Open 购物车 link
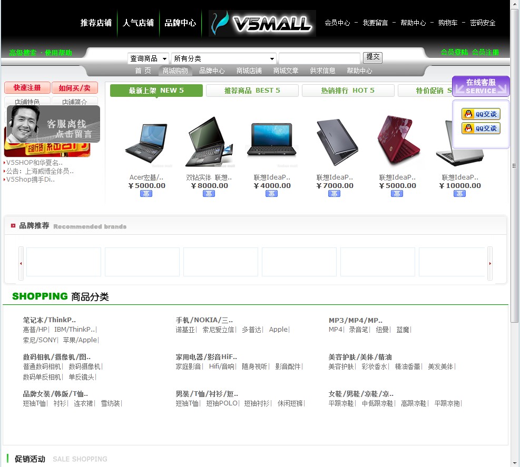Image resolution: width=520 pixels, height=467 pixels. click(448, 23)
